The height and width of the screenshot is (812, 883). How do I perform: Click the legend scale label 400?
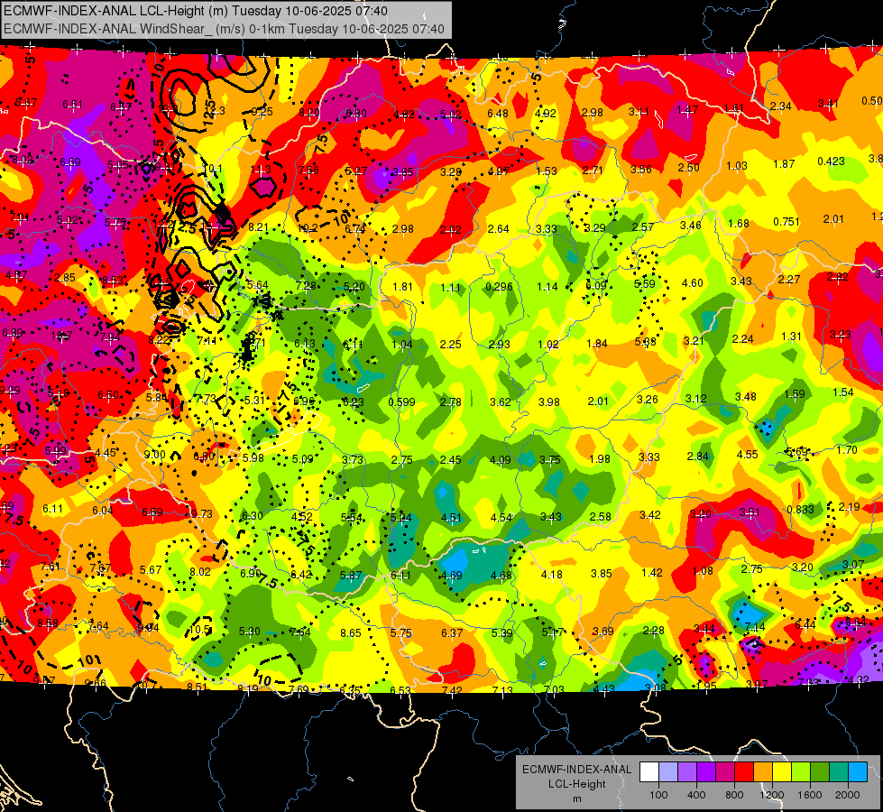(x=696, y=795)
